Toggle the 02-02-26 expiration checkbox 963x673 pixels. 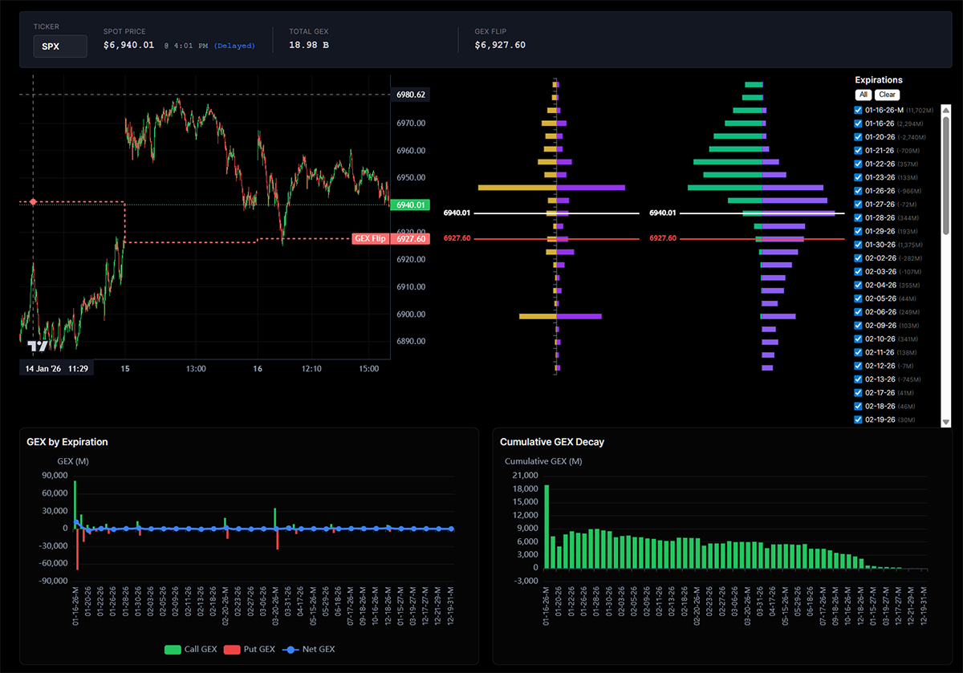pyautogui.click(x=858, y=258)
